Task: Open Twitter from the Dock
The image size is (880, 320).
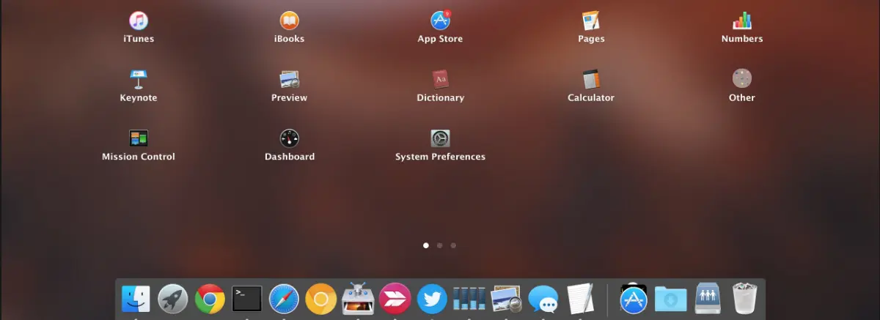Action: [432, 299]
